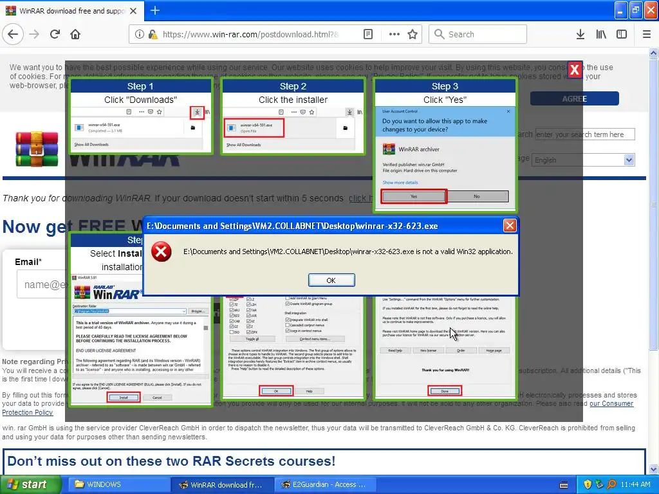Screen dimensions: 659x494
Task: Go back to the previous page
Action: point(13,35)
